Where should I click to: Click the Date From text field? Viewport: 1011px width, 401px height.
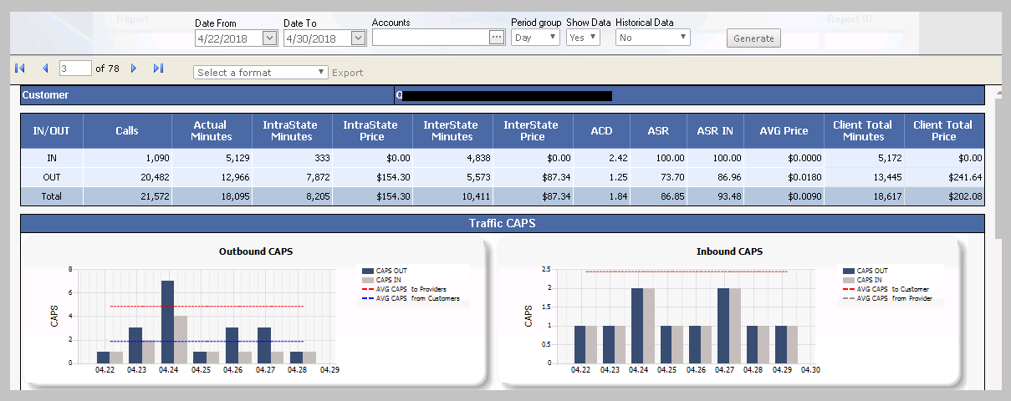point(227,38)
